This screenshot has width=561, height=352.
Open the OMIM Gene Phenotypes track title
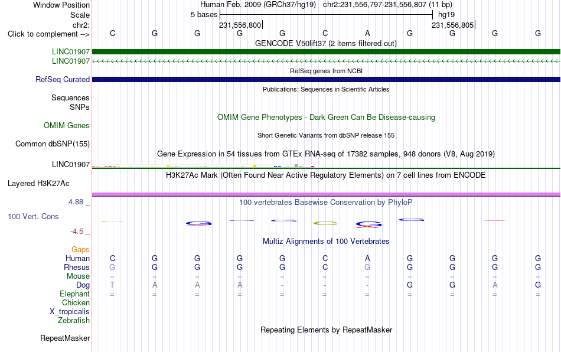(326, 118)
